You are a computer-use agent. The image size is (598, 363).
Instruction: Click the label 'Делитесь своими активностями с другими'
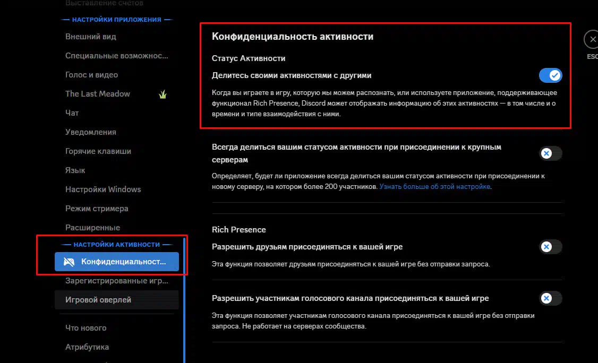(292, 75)
